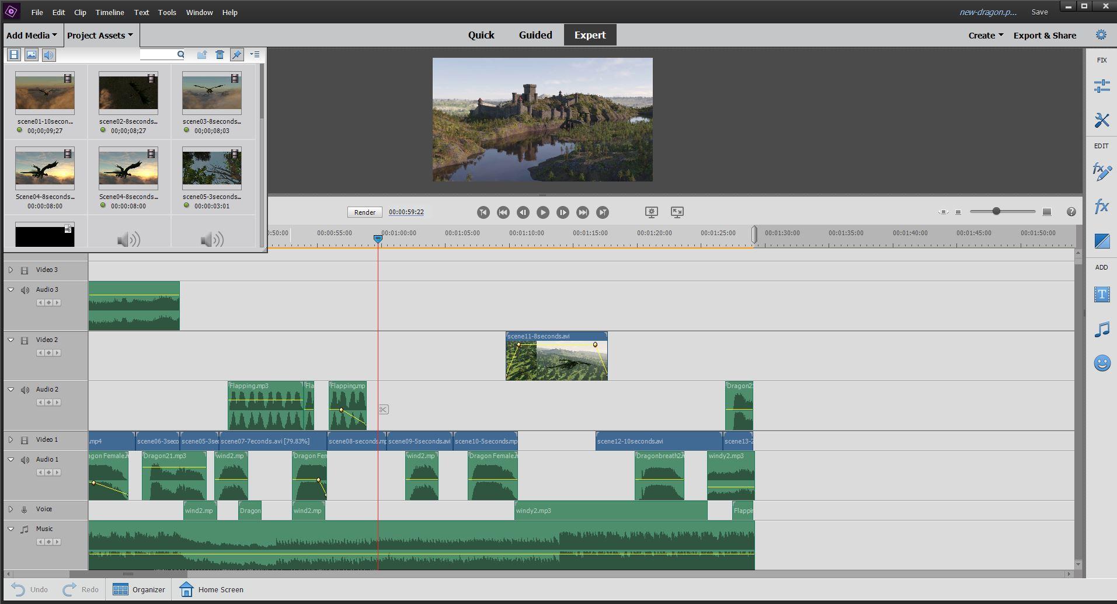
Task: Click the Render button
Action: click(364, 212)
